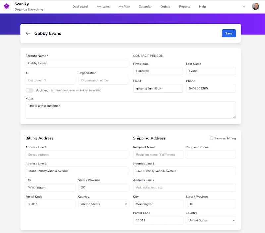
Task: Select the Orders menu item
Action: (x=165, y=6)
